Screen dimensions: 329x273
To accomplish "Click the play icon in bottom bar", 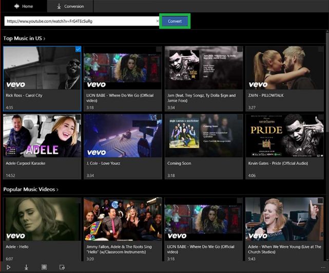I will (x=8, y=267).
